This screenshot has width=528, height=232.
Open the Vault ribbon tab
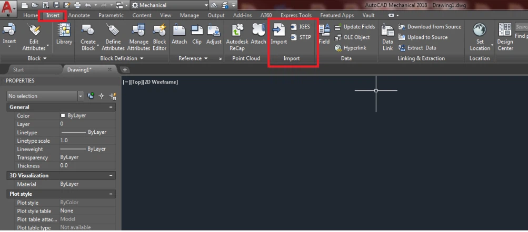(x=368, y=15)
